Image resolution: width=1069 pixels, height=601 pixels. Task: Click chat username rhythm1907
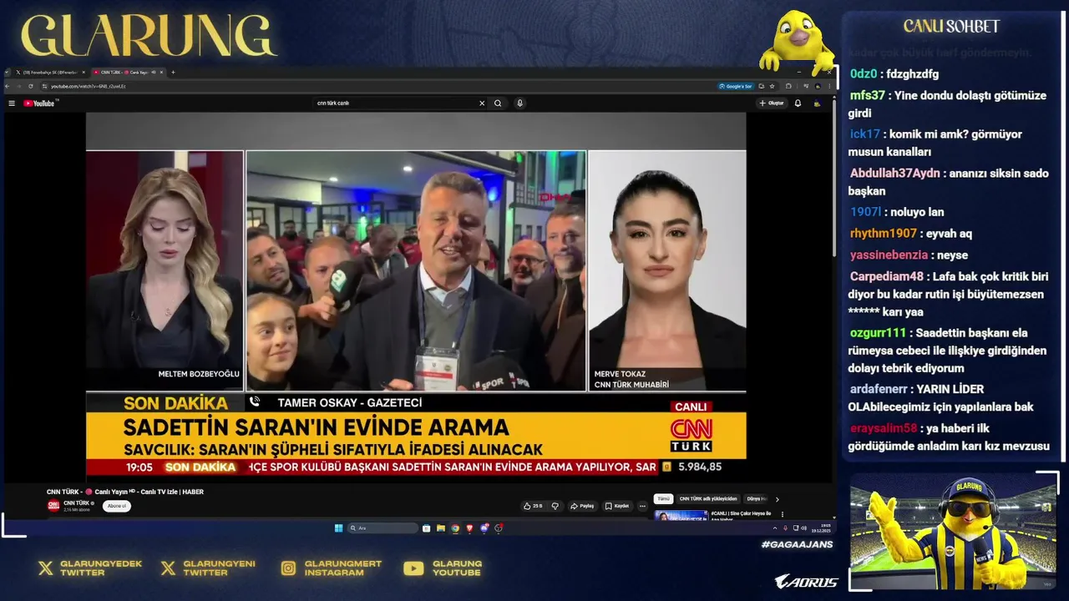point(883,234)
